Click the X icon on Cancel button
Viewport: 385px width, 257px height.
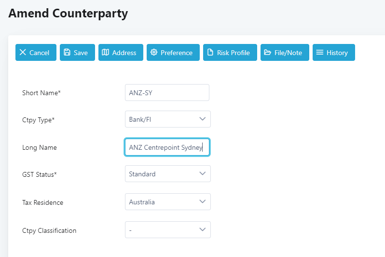[x=23, y=52]
